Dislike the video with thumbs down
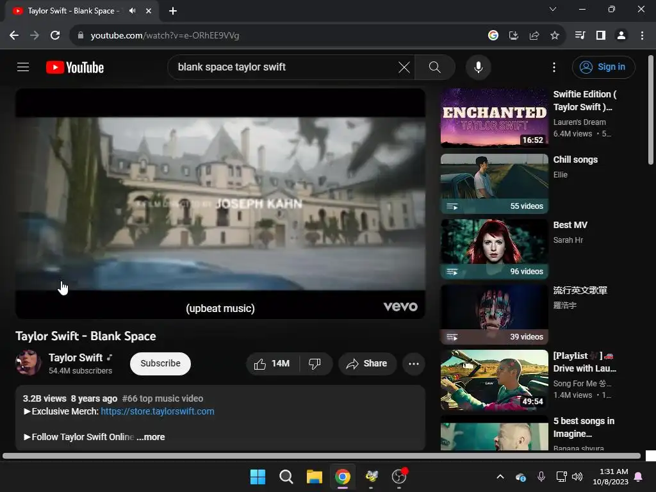656x492 pixels. coord(315,364)
